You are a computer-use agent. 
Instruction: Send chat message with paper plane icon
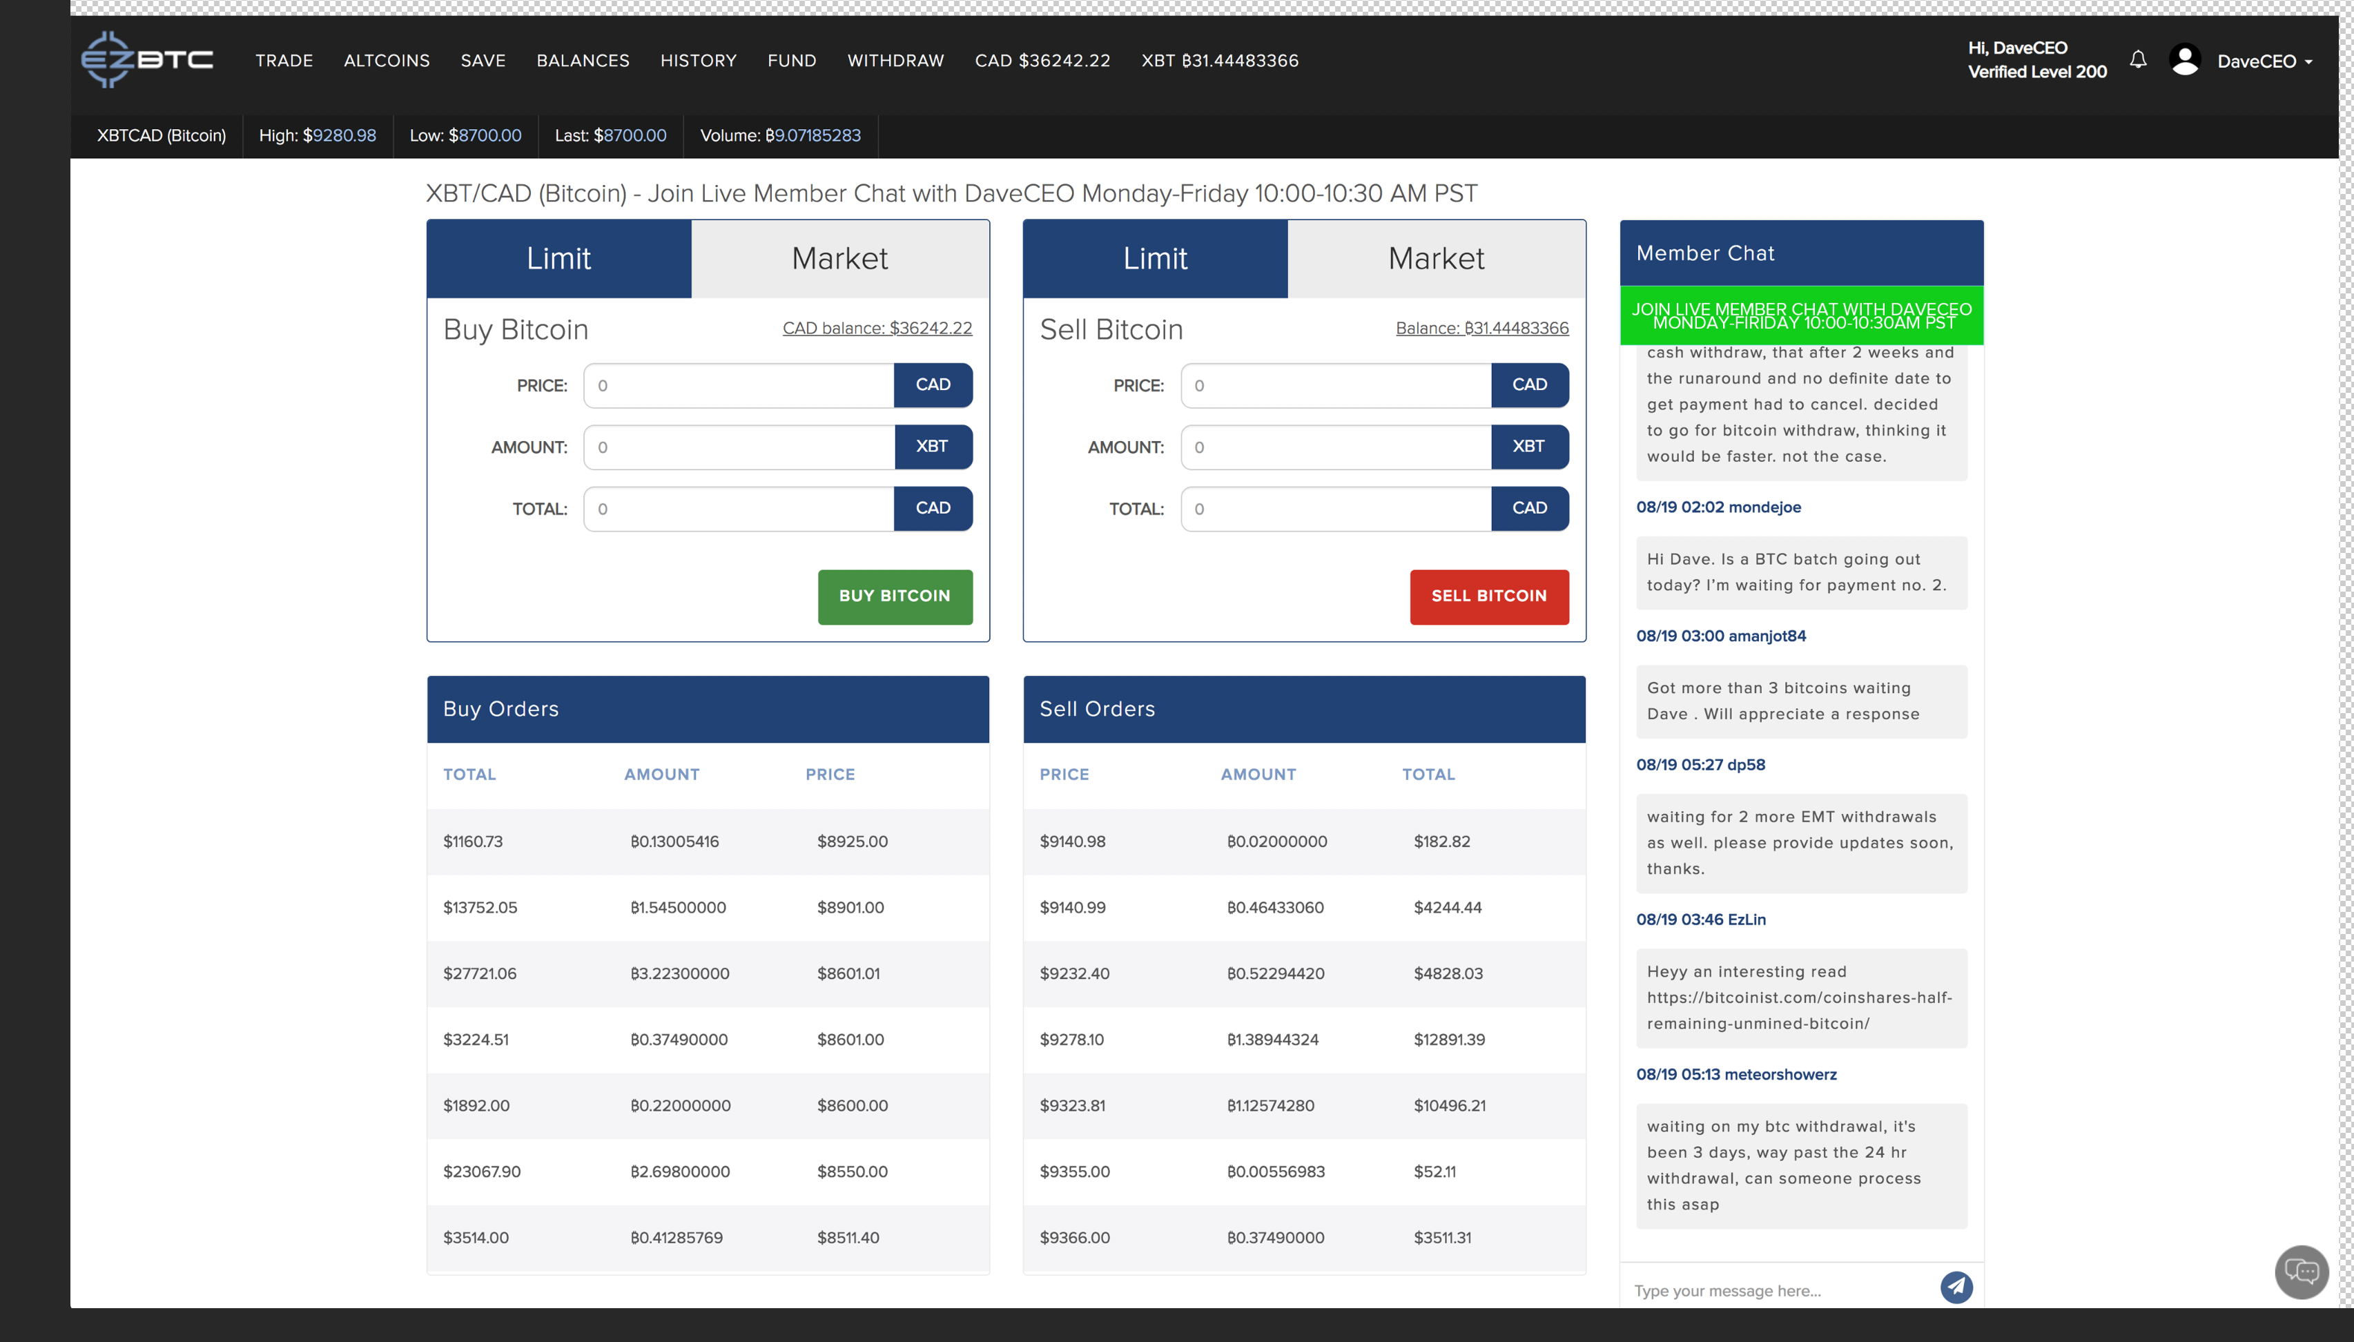tap(1956, 1287)
